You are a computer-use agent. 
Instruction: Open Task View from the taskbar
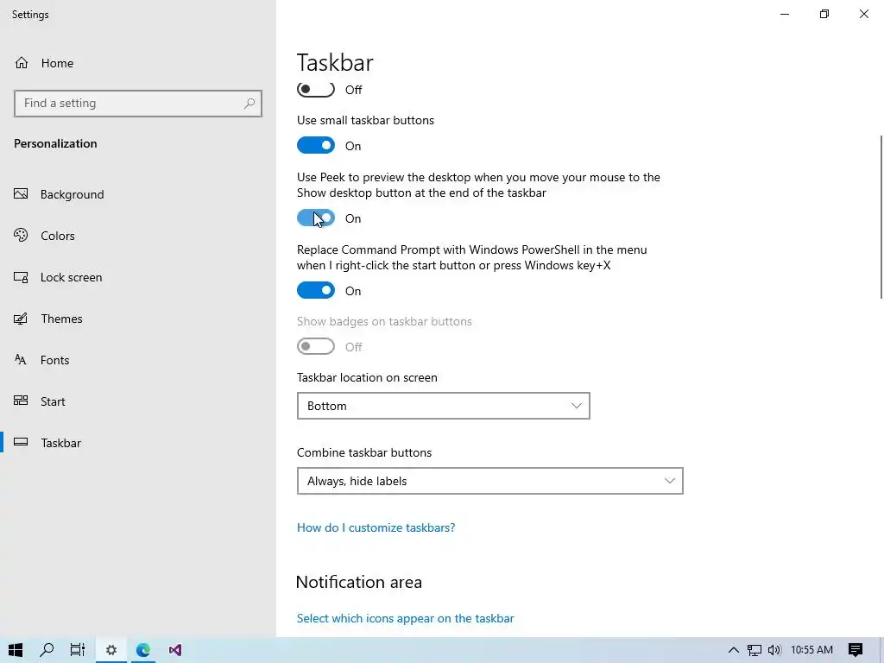(x=78, y=650)
